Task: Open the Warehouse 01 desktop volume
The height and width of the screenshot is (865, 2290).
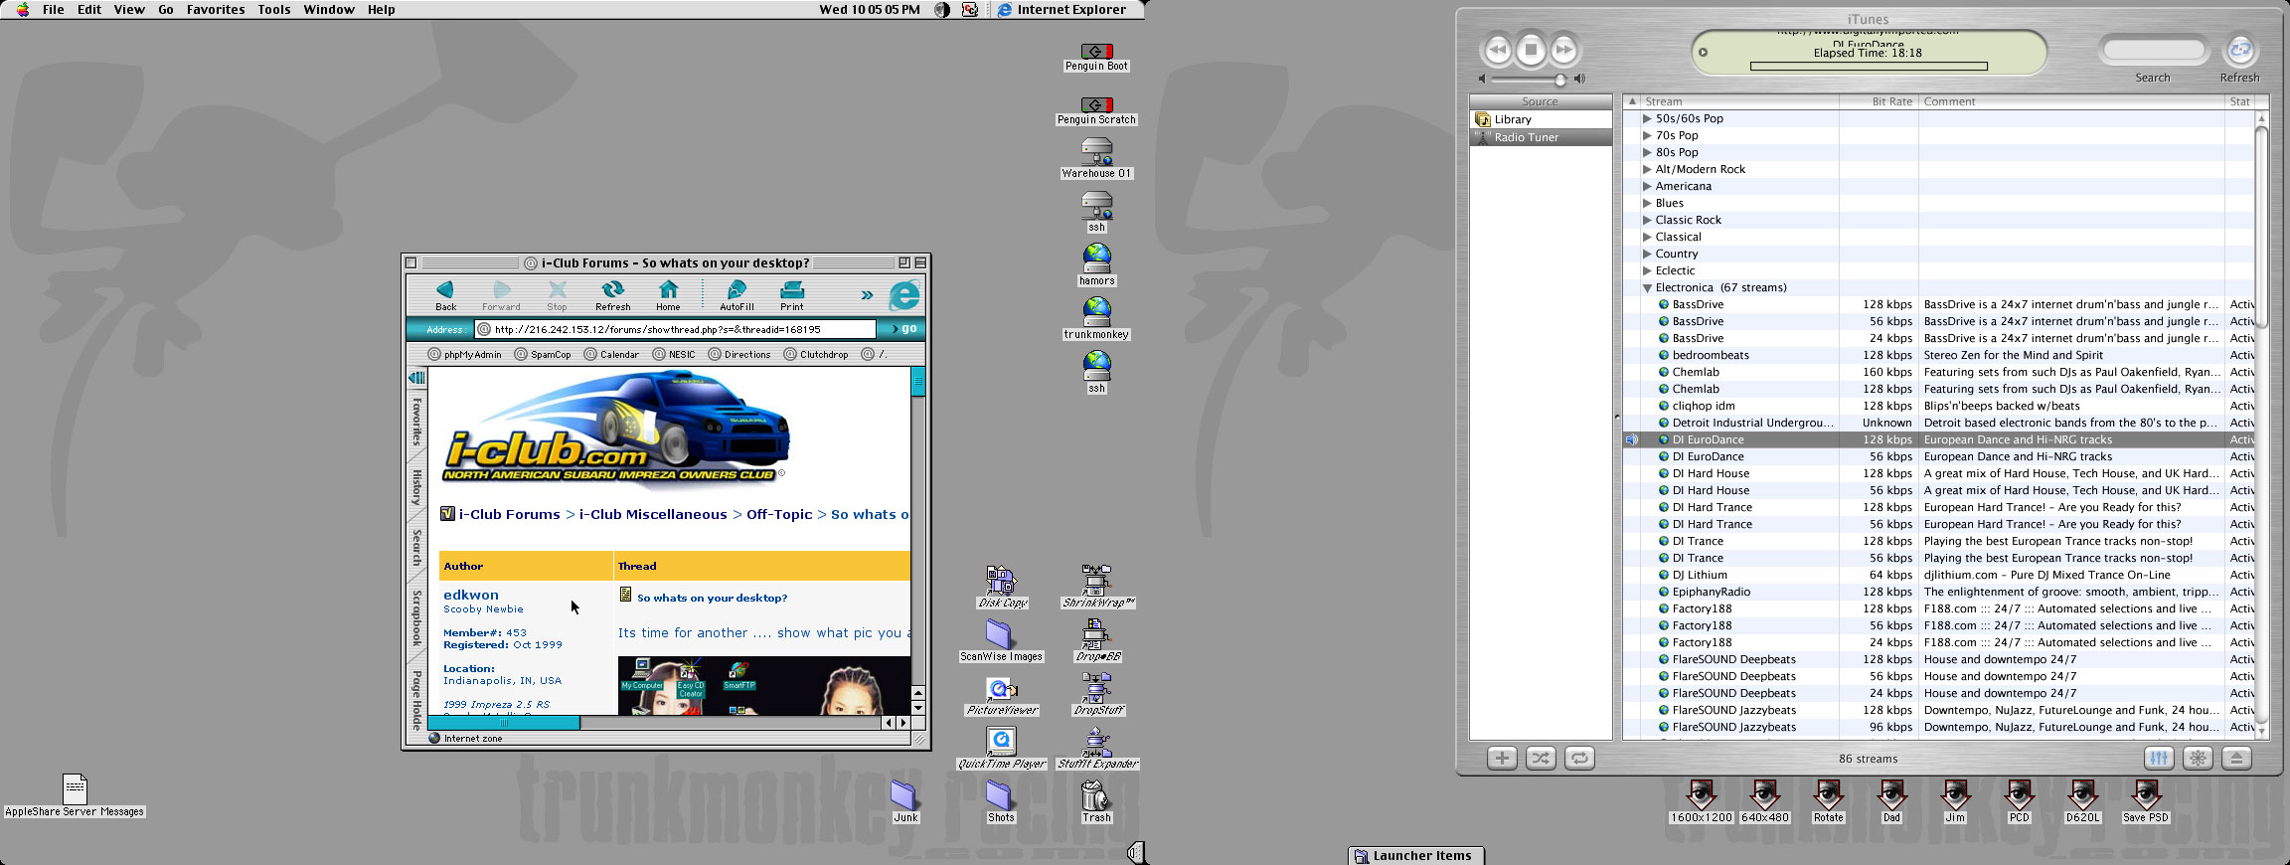Action: [1096, 159]
